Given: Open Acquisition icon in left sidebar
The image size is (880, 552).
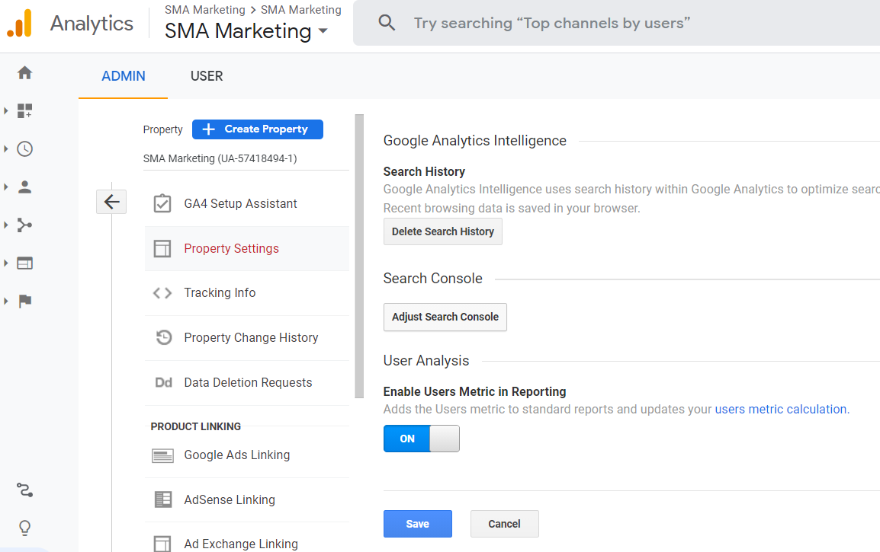Looking at the screenshot, I should tap(25, 225).
